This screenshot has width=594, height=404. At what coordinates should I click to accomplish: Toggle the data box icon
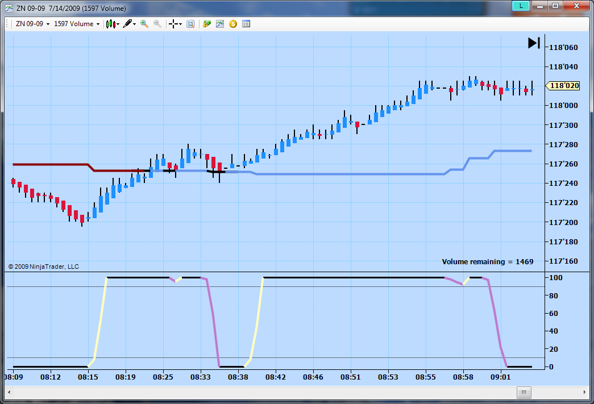click(x=190, y=24)
